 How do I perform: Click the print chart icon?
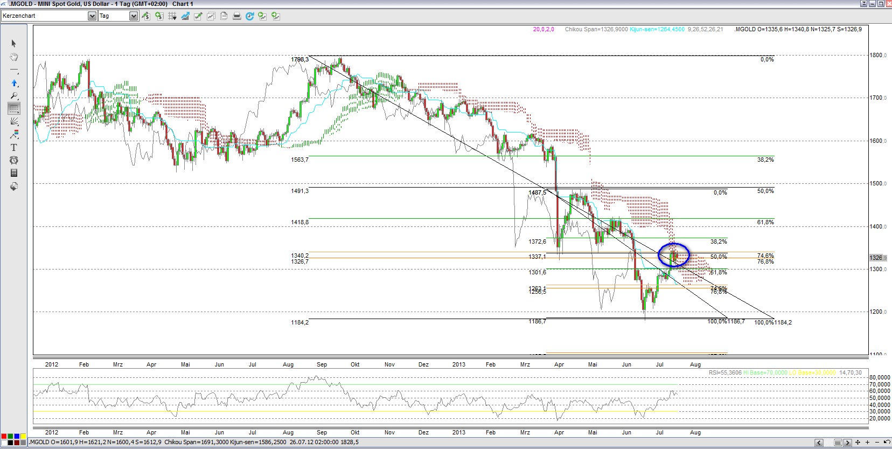(236, 16)
